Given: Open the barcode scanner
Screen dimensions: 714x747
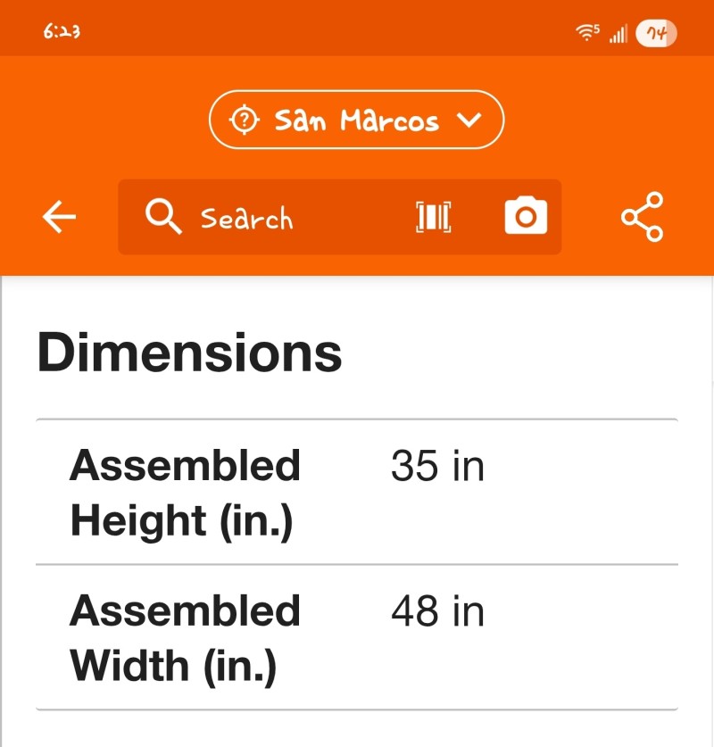Looking at the screenshot, I should coord(433,217).
